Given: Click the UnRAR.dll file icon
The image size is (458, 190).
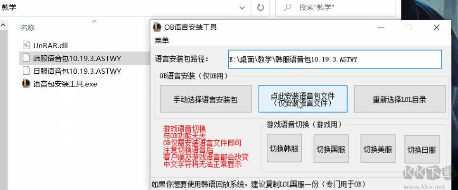Looking at the screenshot, I should [26, 45].
